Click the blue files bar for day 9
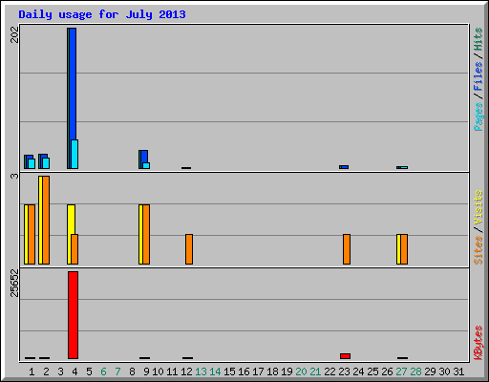 [144, 157]
